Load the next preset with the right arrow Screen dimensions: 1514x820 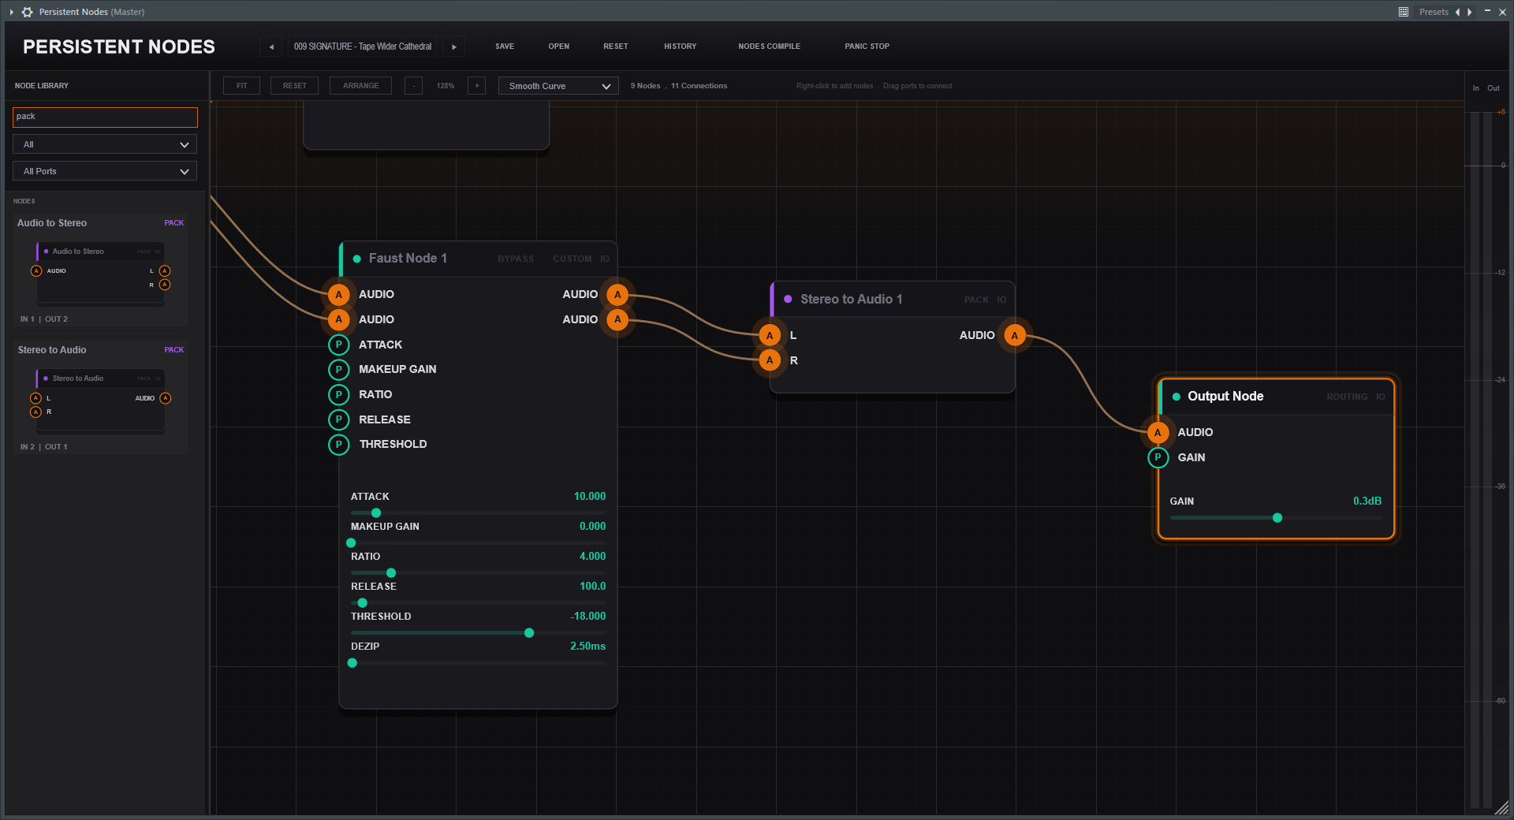[453, 47]
